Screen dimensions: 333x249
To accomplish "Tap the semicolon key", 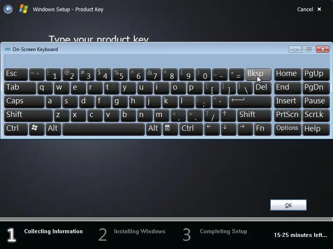I will pos(204,102).
